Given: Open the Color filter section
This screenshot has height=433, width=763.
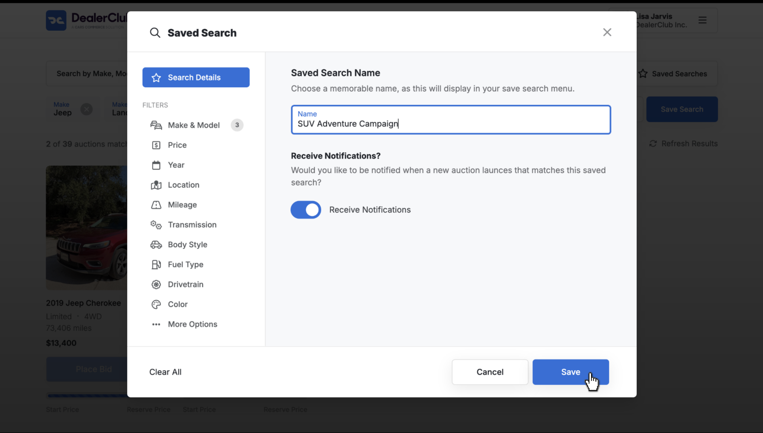Looking at the screenshot, I should tap(196, 304).
